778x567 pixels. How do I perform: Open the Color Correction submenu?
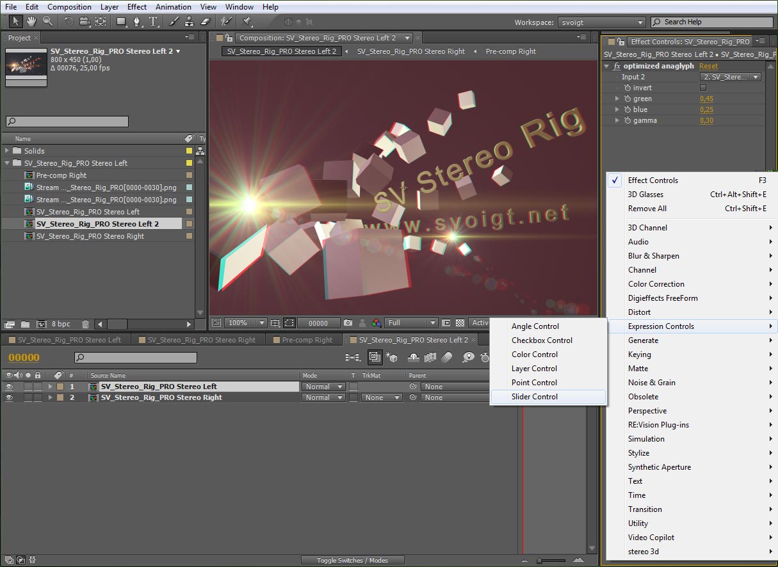(691, 284)
